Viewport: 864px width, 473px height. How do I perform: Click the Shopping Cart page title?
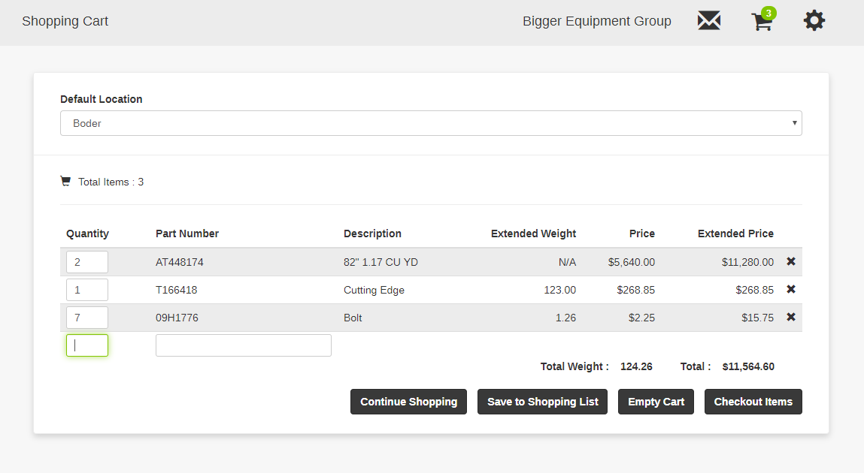tap(65, 21)
